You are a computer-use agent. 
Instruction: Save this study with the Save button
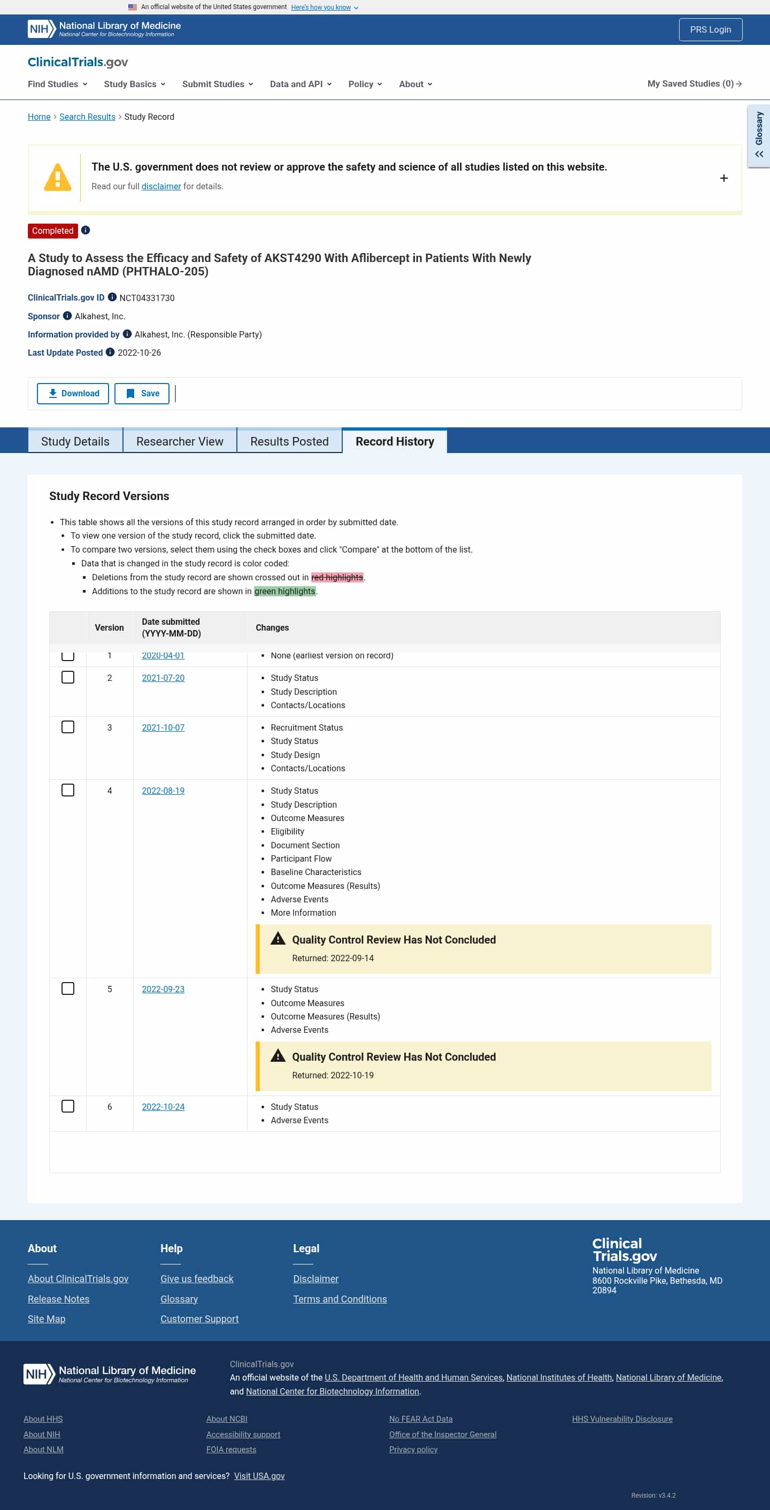(142, 393)
